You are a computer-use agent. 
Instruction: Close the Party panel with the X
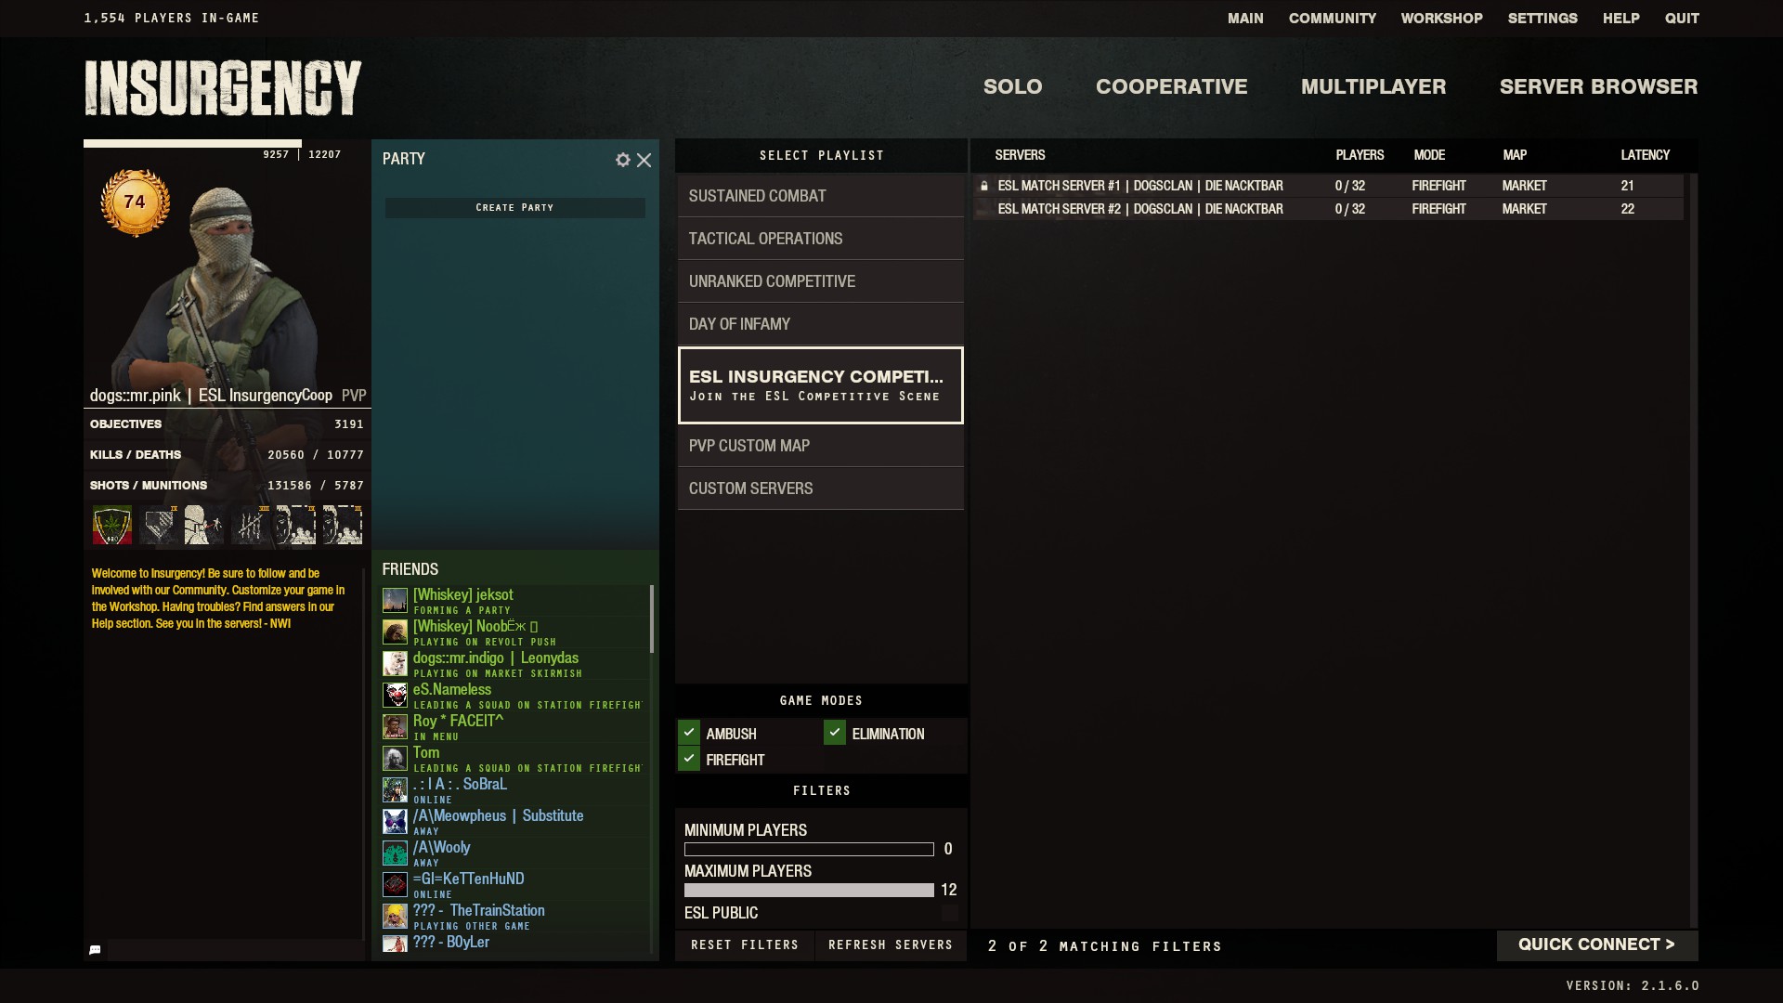pos(644,160)
